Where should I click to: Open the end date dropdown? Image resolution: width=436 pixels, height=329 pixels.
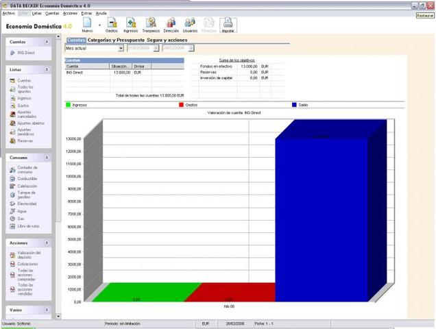click(191, 48)
